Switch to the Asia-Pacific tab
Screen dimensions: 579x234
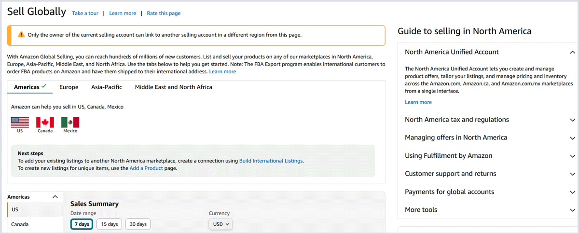coord(107,87)
